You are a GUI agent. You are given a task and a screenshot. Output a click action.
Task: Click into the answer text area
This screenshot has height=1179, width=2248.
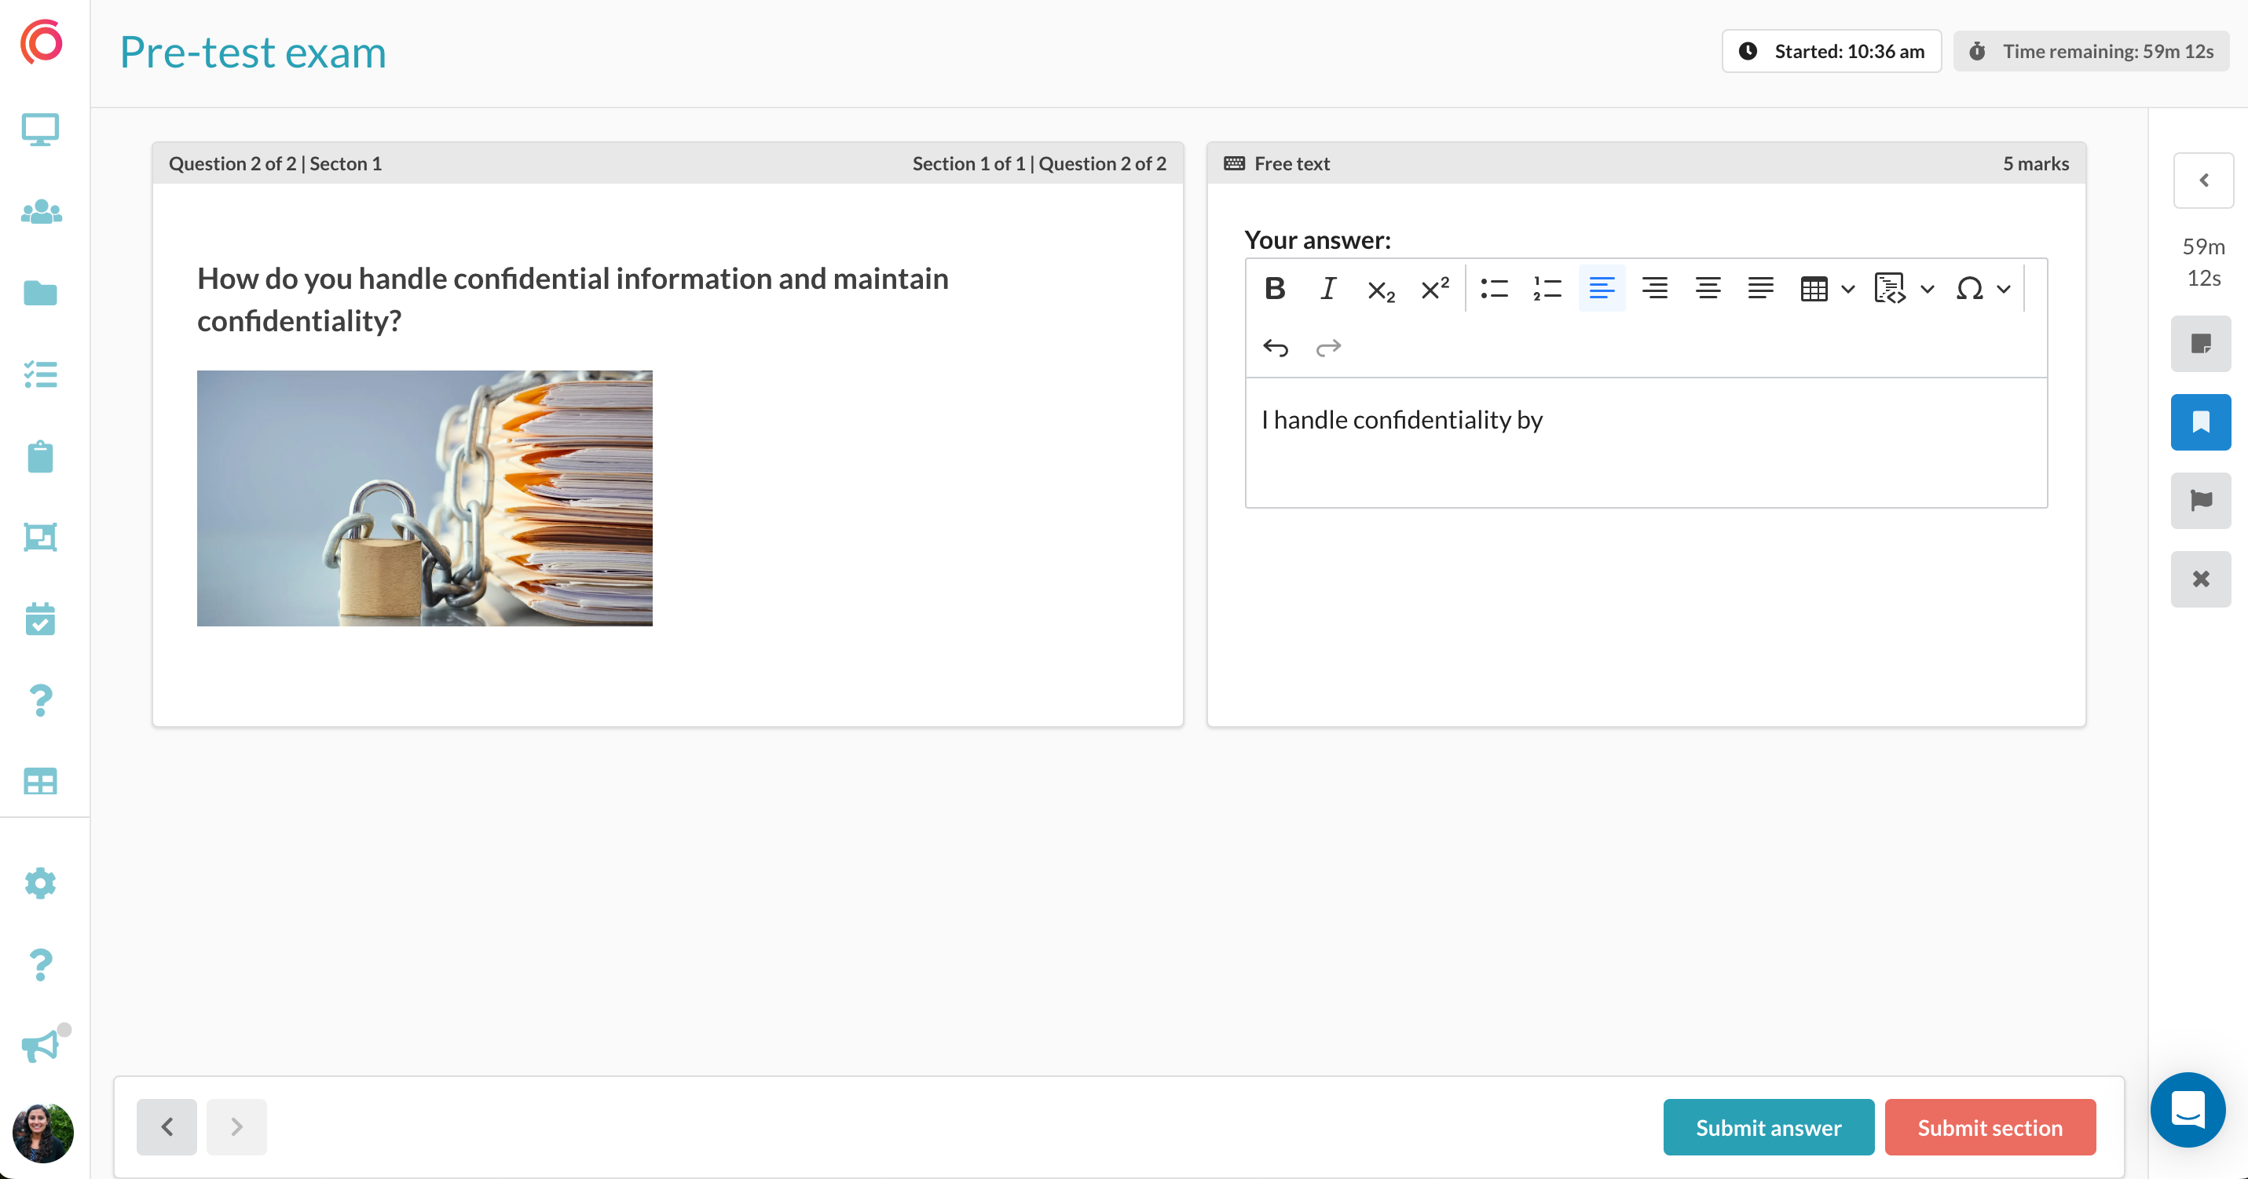pos(1646,443)
